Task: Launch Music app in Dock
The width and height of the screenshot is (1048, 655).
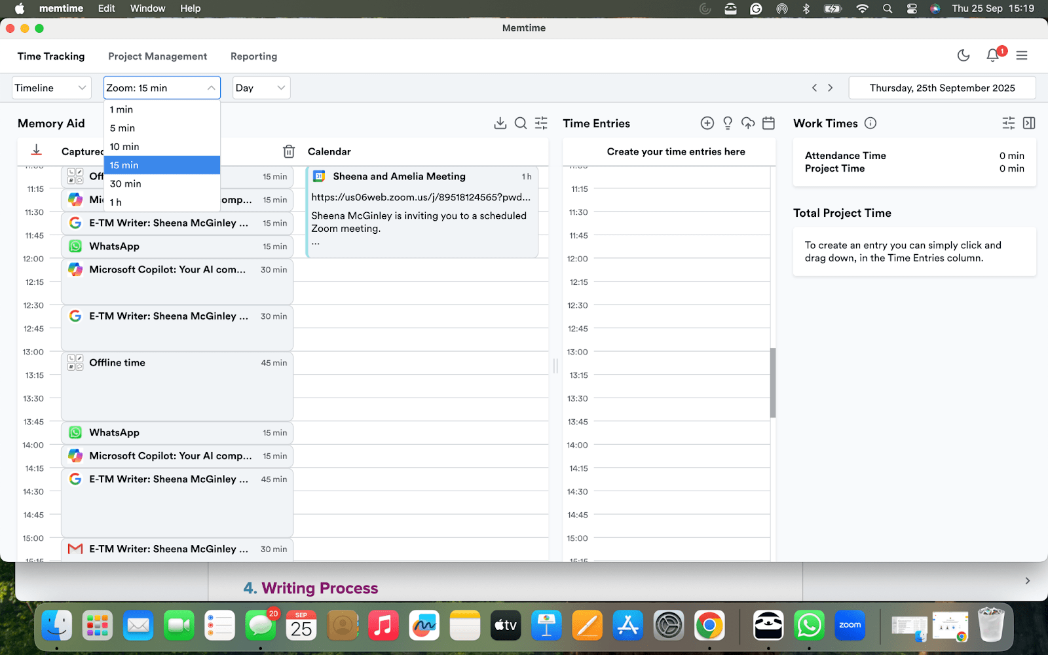Action: (384, 626)
